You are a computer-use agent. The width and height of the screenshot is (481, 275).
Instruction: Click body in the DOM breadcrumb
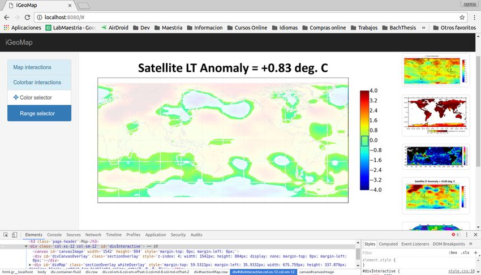coord(42,272)
